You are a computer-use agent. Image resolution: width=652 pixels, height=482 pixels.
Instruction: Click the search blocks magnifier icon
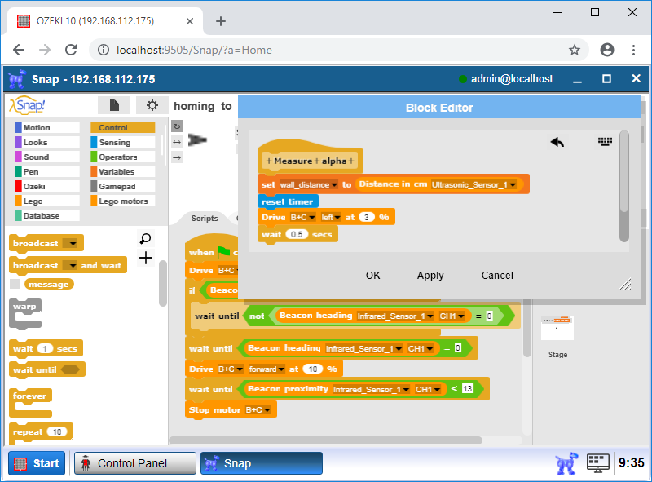click(146, 239)
